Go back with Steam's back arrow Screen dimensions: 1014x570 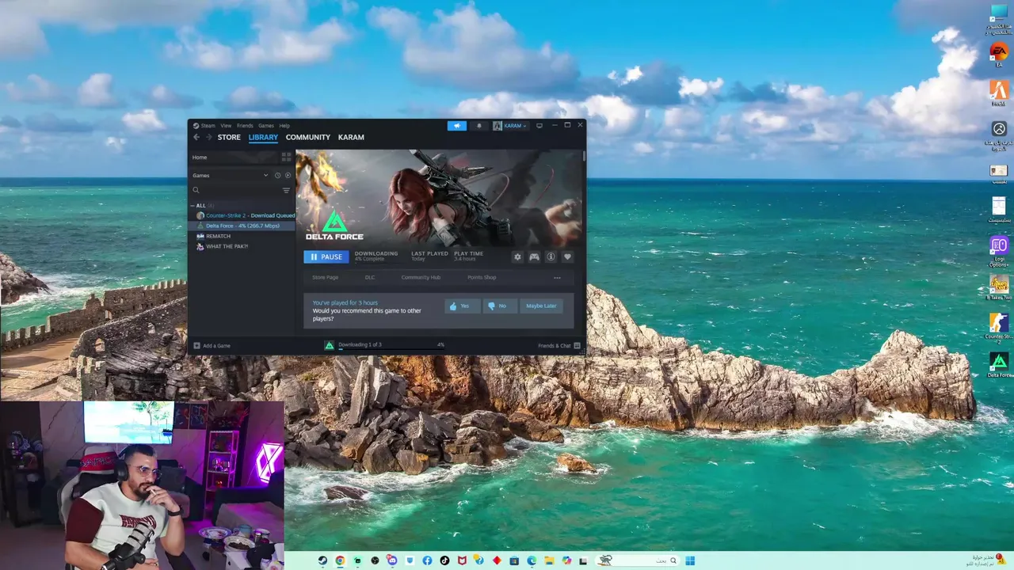[196, 137]
